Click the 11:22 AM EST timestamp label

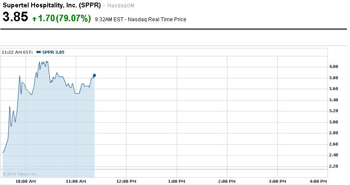point(17,52)
